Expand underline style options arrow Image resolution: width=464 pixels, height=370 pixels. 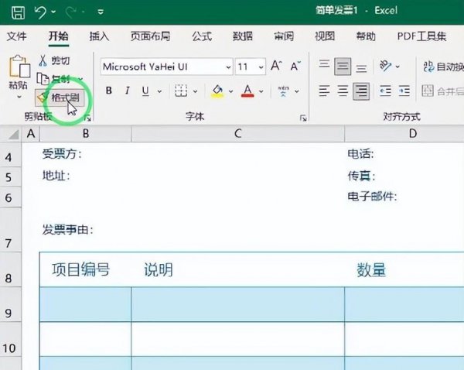point(159,91)
